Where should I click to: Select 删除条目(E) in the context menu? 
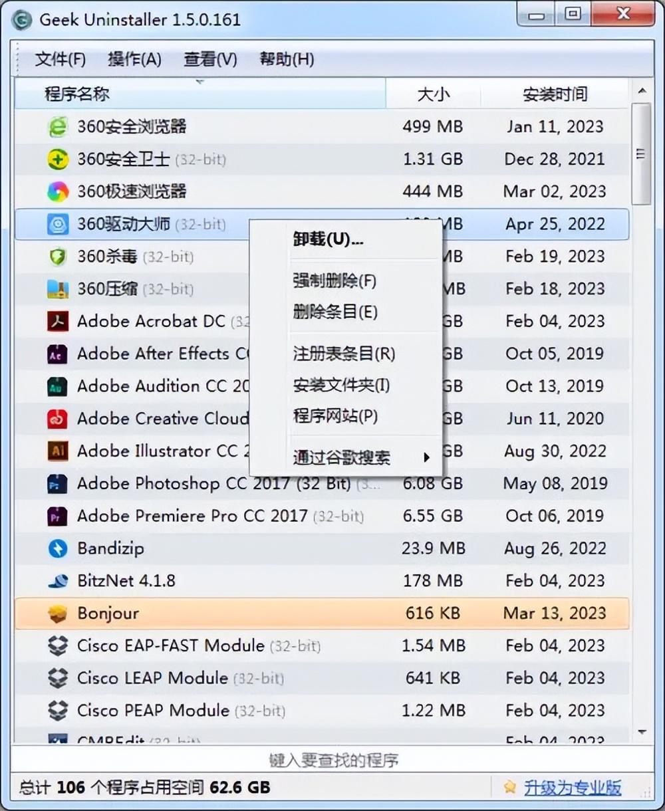345,312
